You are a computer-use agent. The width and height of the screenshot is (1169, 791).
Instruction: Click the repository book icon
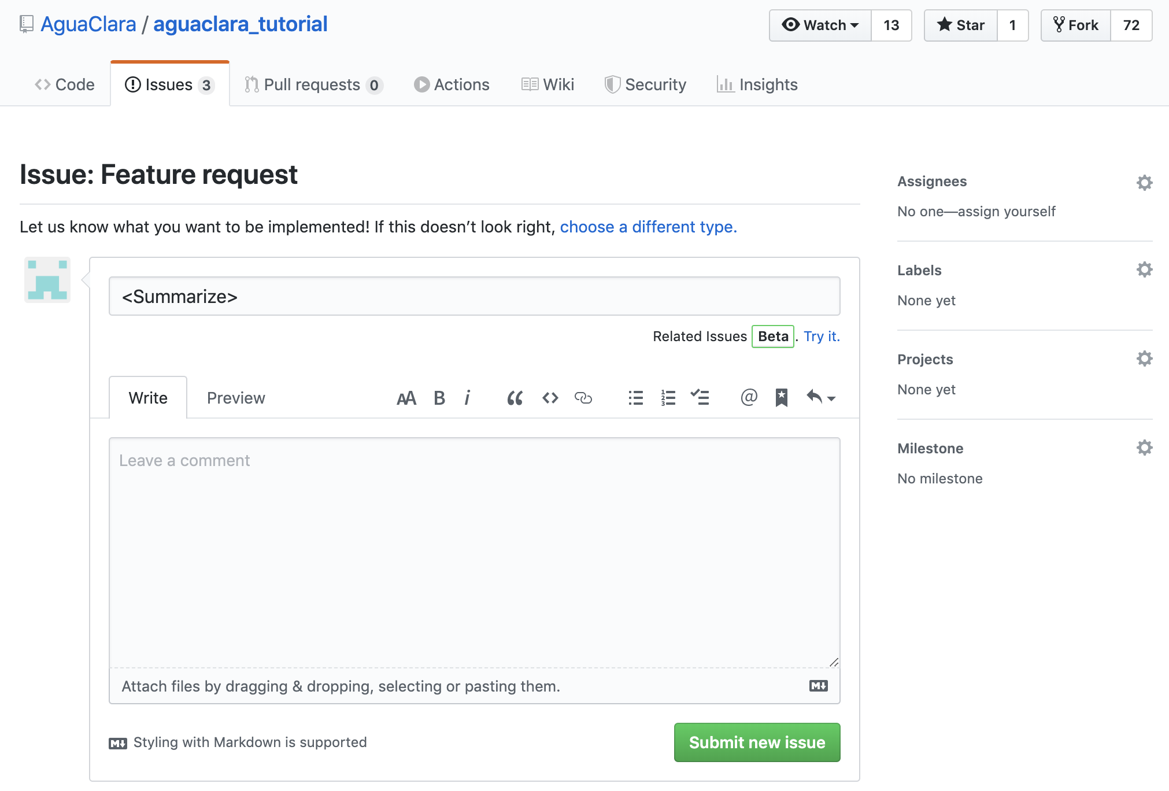click(27, 24)
